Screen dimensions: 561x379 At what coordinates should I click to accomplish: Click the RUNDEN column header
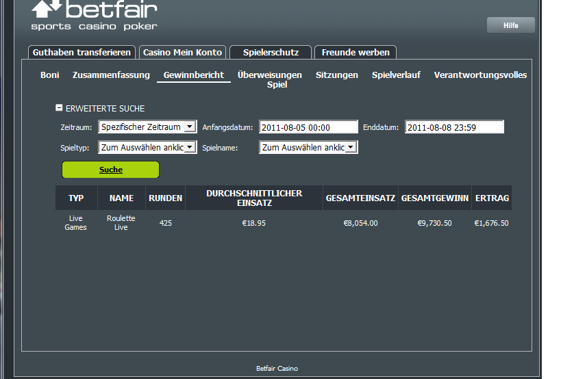pos(165,198)
